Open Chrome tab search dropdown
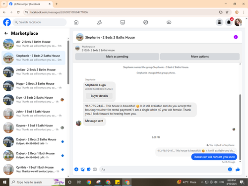248x186 pixels. tap(4, 4)
